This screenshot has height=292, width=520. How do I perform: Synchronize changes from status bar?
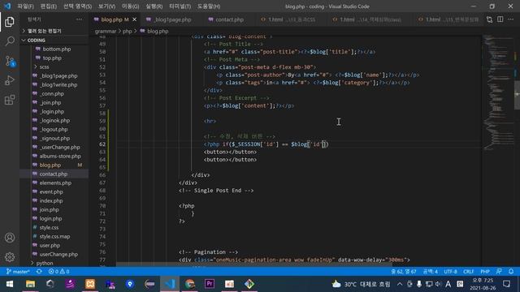(x=39, y=272)
